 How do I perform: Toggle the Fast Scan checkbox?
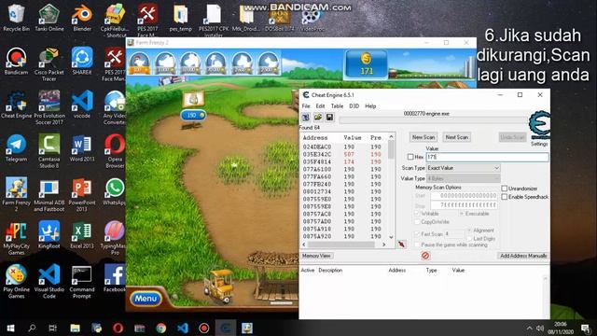click(417, 234)
